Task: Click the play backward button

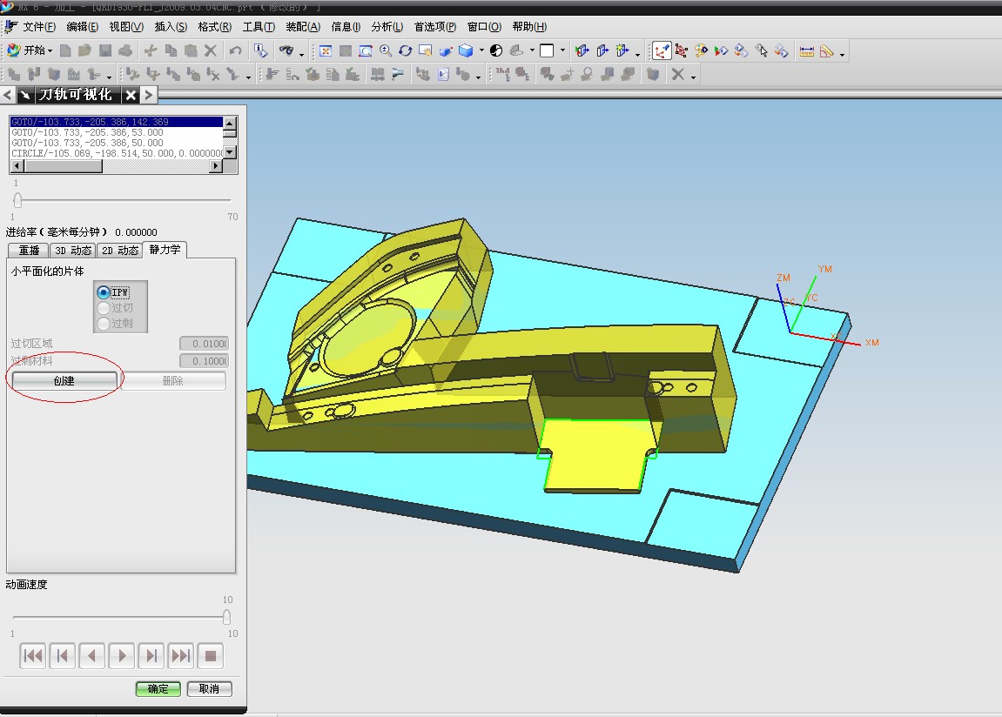Action: (92, 656)
